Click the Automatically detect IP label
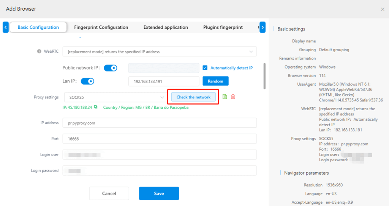Image resolution: width=389 pixels, height=206 pixels. (231, 68)
